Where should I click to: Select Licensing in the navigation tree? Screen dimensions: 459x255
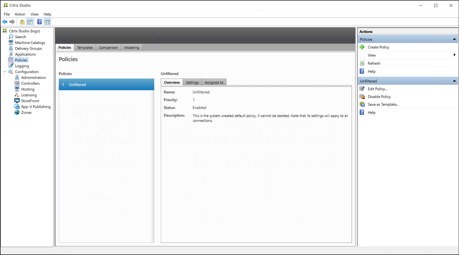tap(29, 95)
